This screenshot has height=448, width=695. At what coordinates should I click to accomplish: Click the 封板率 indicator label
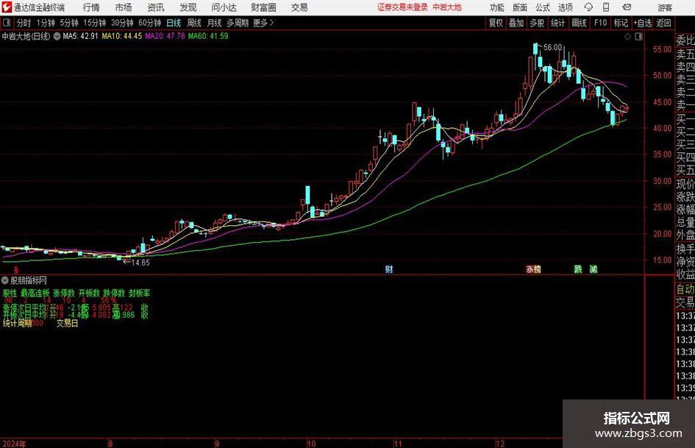tap(140, 293)
